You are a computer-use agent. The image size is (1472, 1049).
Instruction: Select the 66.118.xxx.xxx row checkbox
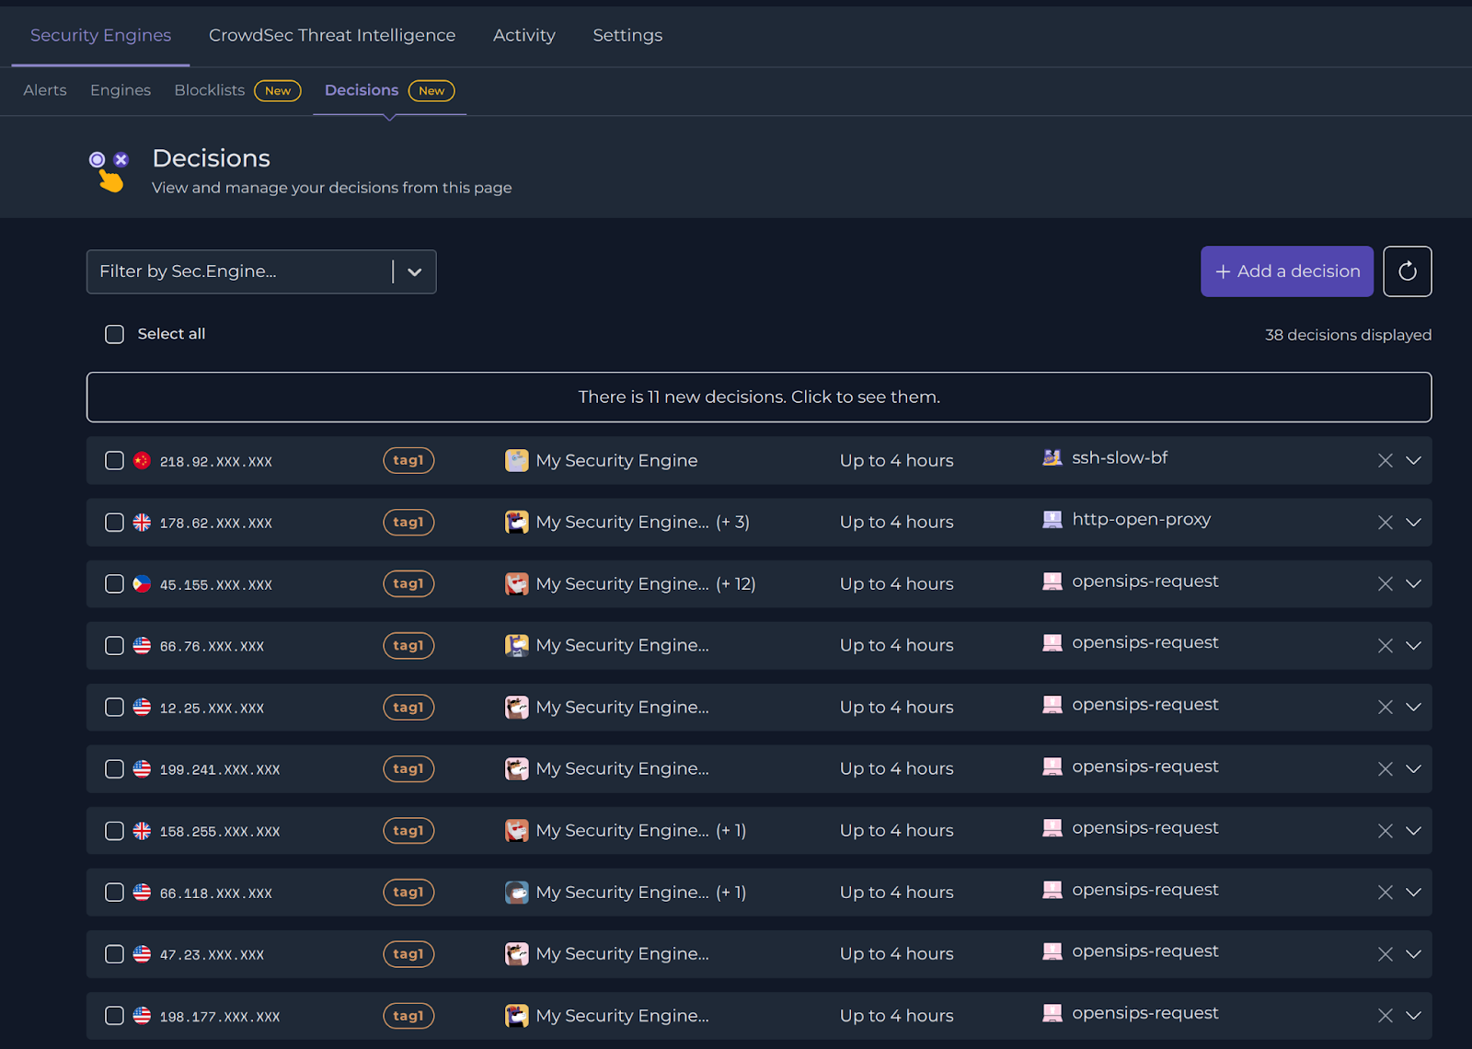(114, 893)
